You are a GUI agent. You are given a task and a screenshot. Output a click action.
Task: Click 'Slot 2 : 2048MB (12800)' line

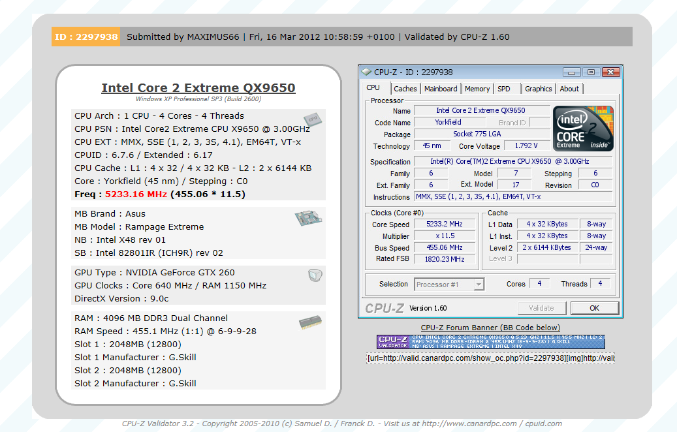(128, 370)
